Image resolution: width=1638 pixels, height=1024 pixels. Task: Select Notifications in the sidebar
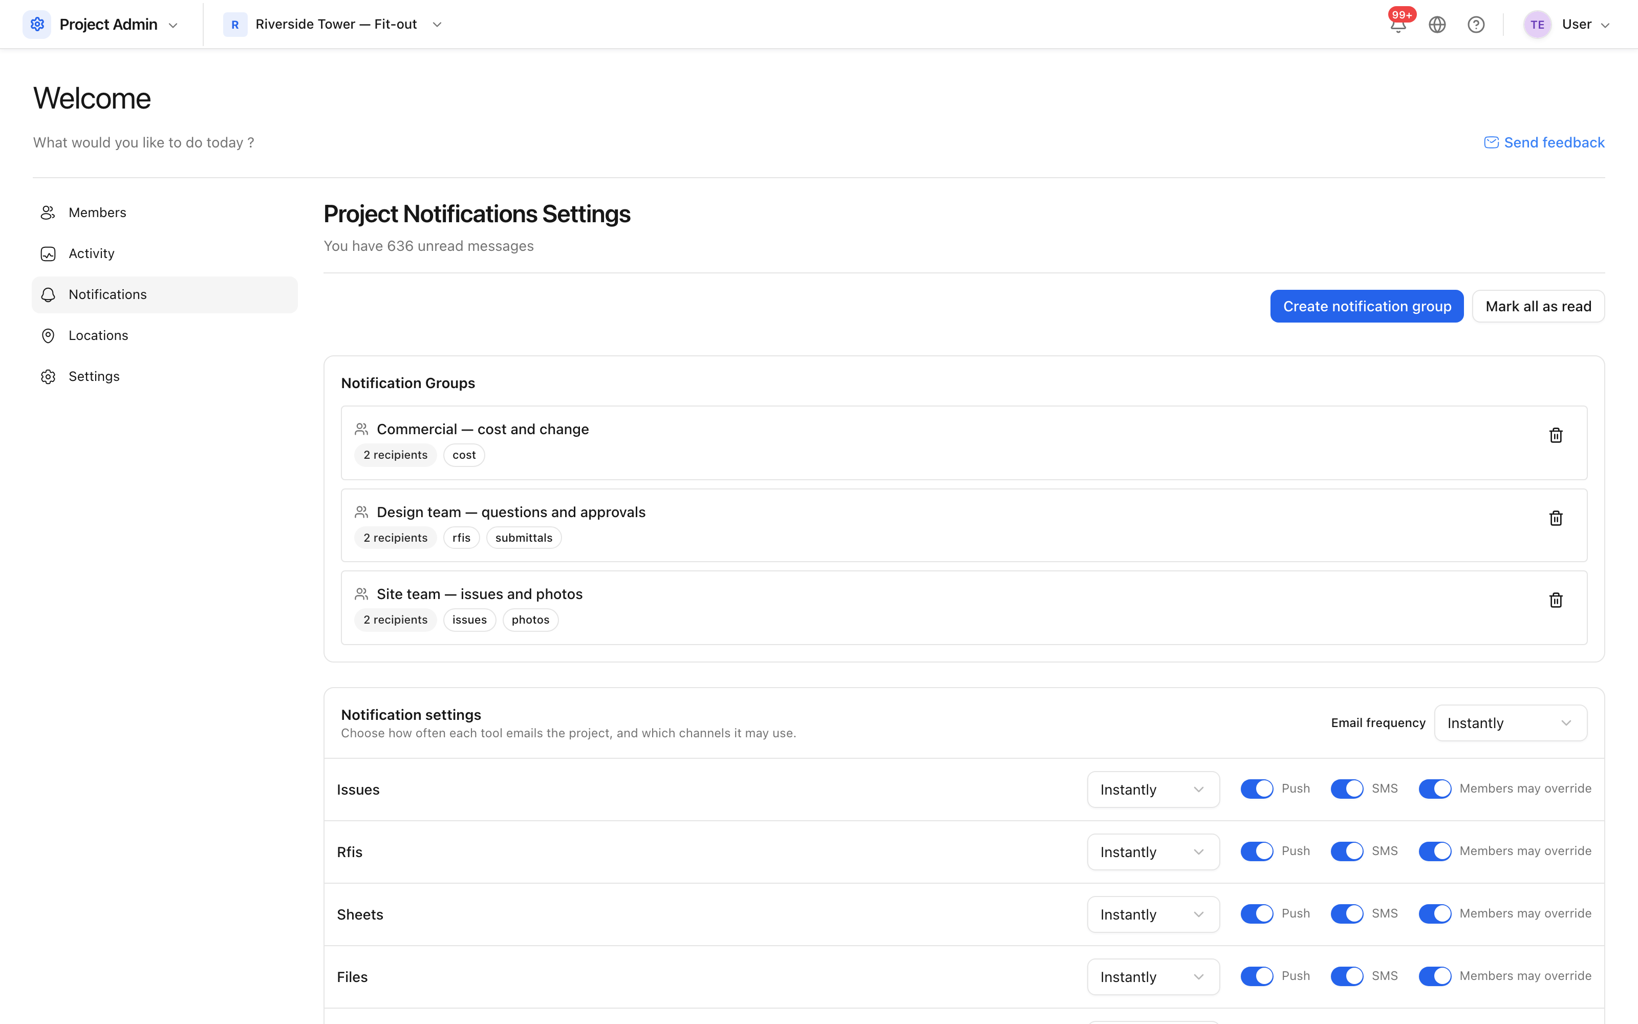[164, 294]
